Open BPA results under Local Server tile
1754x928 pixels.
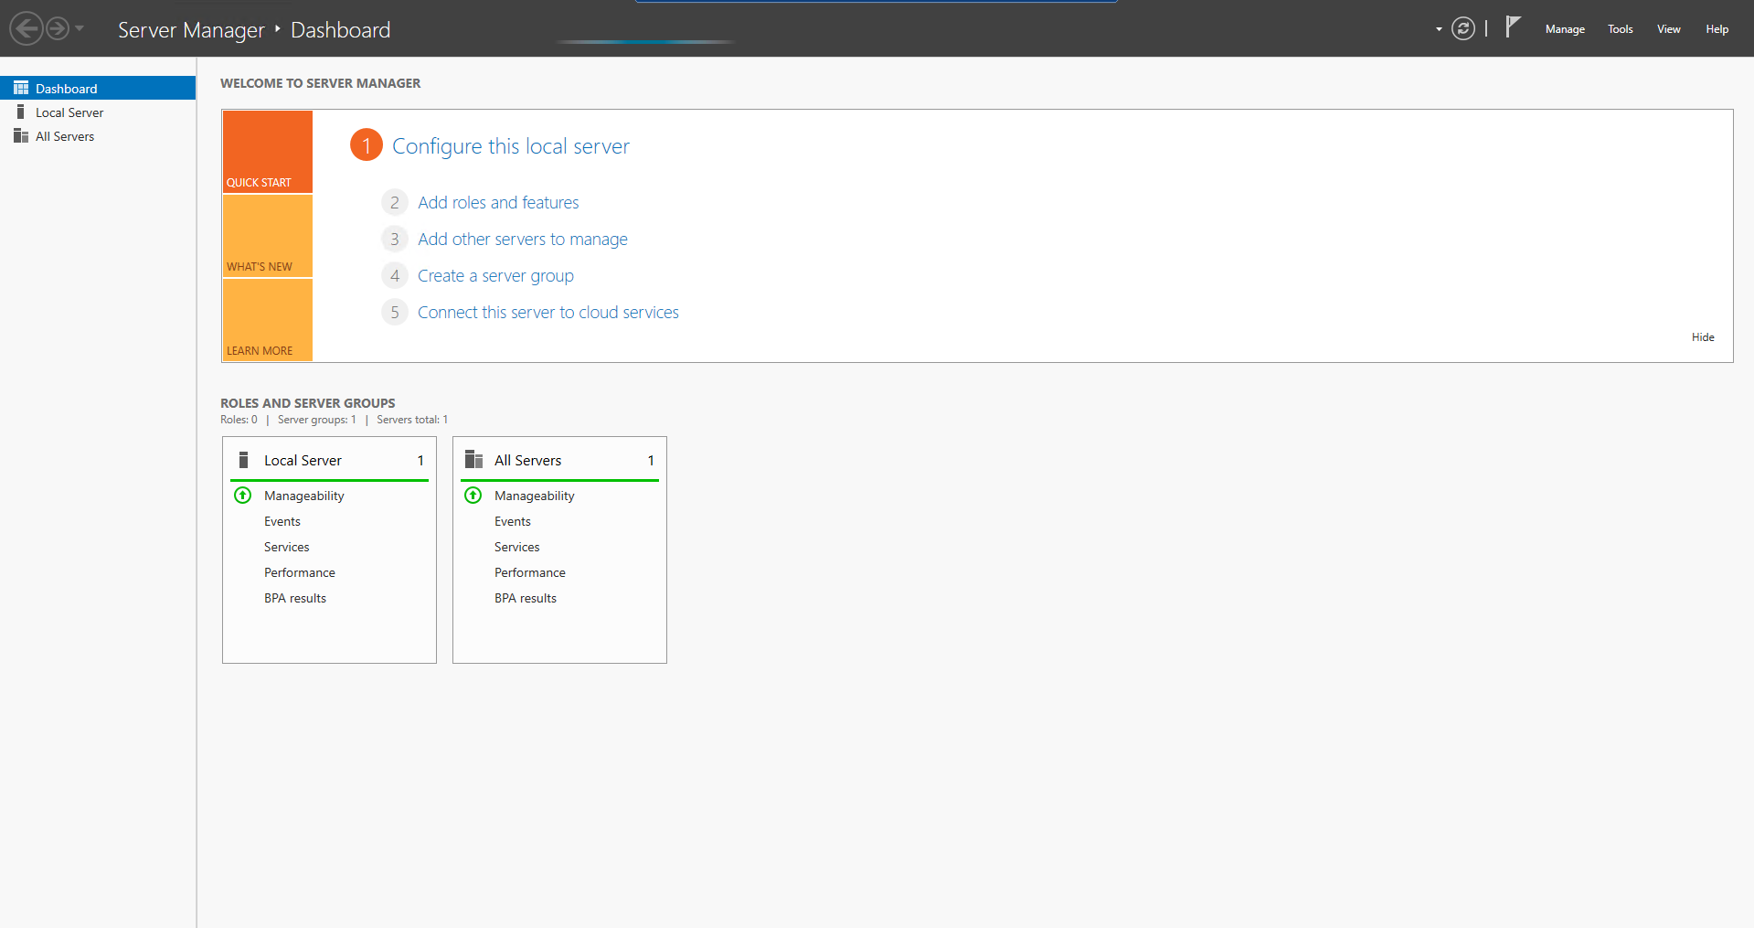click(x=295, y=598)
